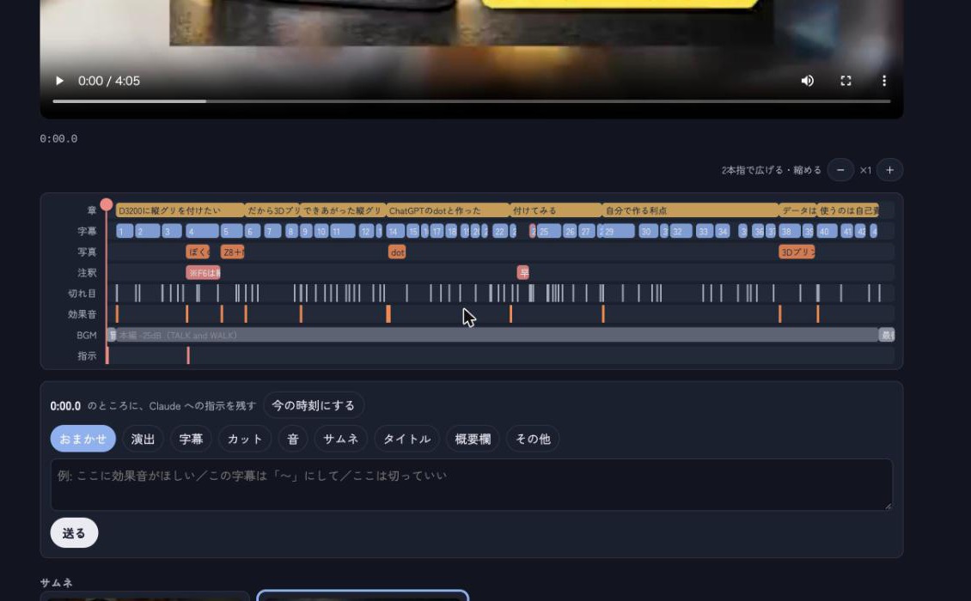Click the red playhead handle atop the timeline
Viewport: 971px width, 601px height.
click(107, 205)
